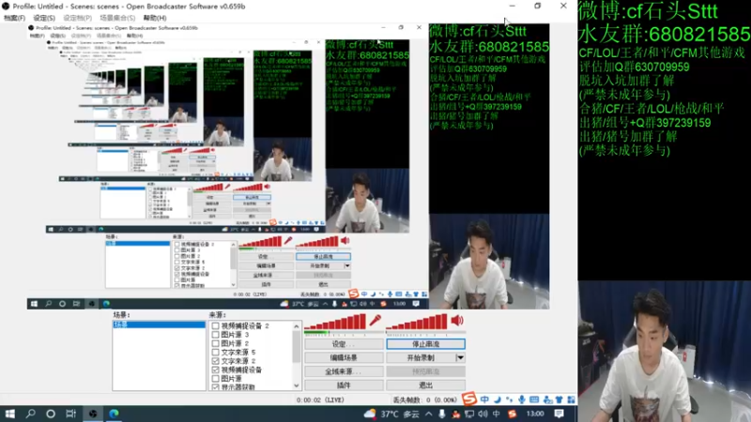This screenshot has height=422, width=751.
Task: Launch Microsoft Edge from the taskbar
Action: 114,414
